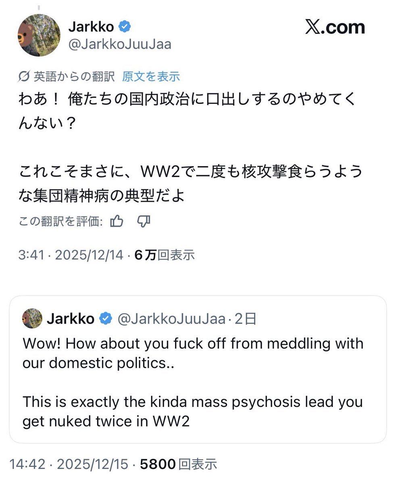Image resolution: width=396 pixels, height=483 pixels.
Task: Rate the translation with thumbs down
Action: [x=144, y=221]
